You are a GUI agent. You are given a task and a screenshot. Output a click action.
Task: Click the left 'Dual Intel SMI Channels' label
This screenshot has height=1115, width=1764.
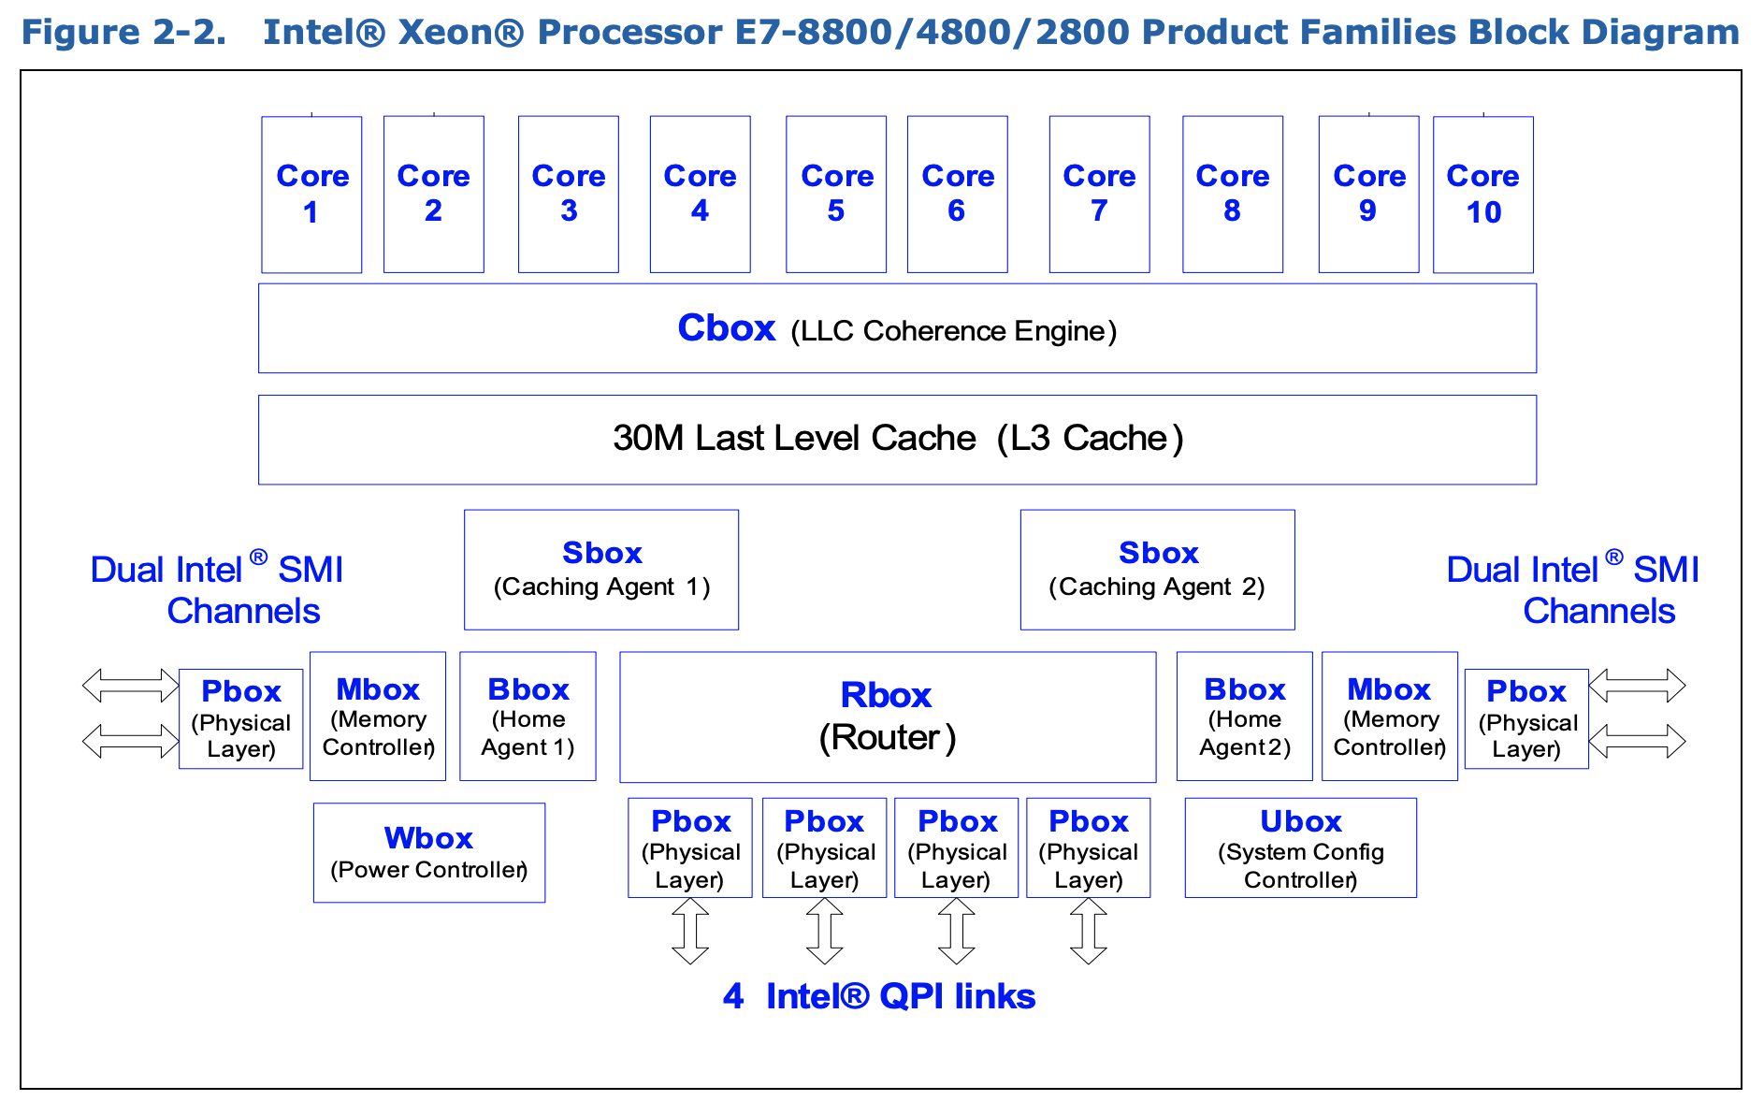click(x=217, y=589)
